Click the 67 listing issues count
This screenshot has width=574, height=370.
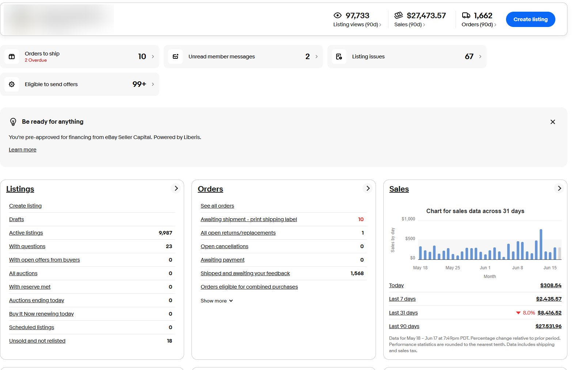click(469, 57)
